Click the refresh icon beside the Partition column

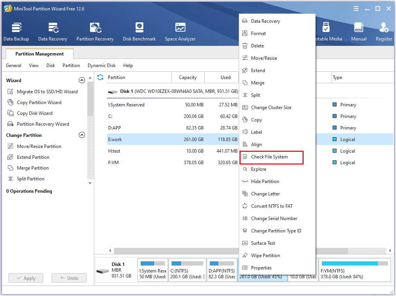[x=100, y=77]
